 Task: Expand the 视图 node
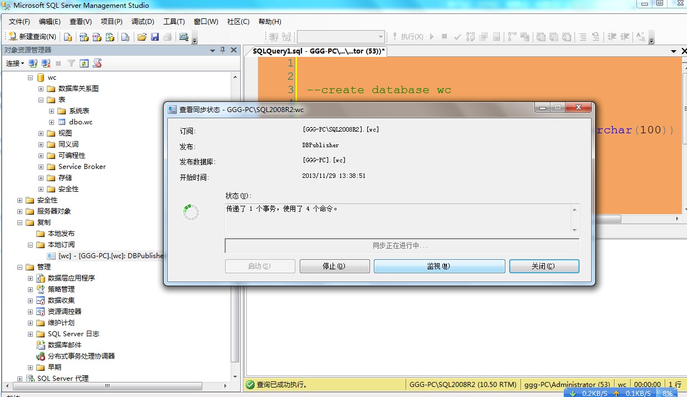41,133
